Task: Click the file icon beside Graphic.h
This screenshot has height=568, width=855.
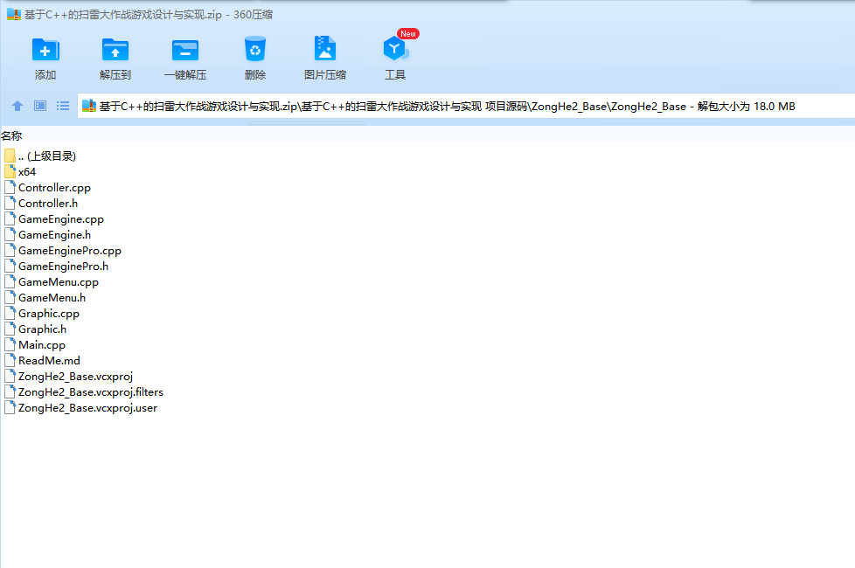Action: coord(10,329)
